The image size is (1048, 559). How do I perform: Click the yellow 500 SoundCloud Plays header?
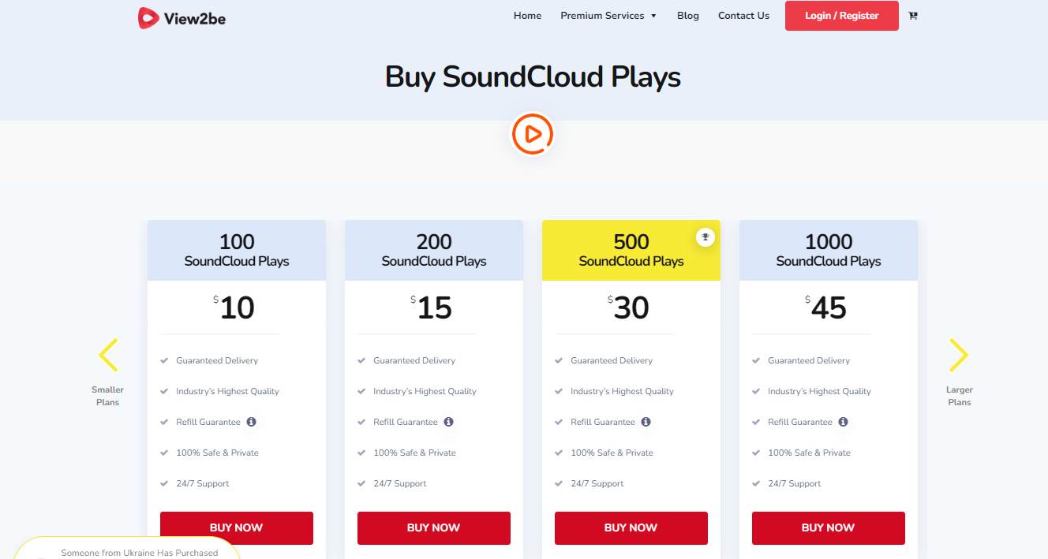(631, 250)
